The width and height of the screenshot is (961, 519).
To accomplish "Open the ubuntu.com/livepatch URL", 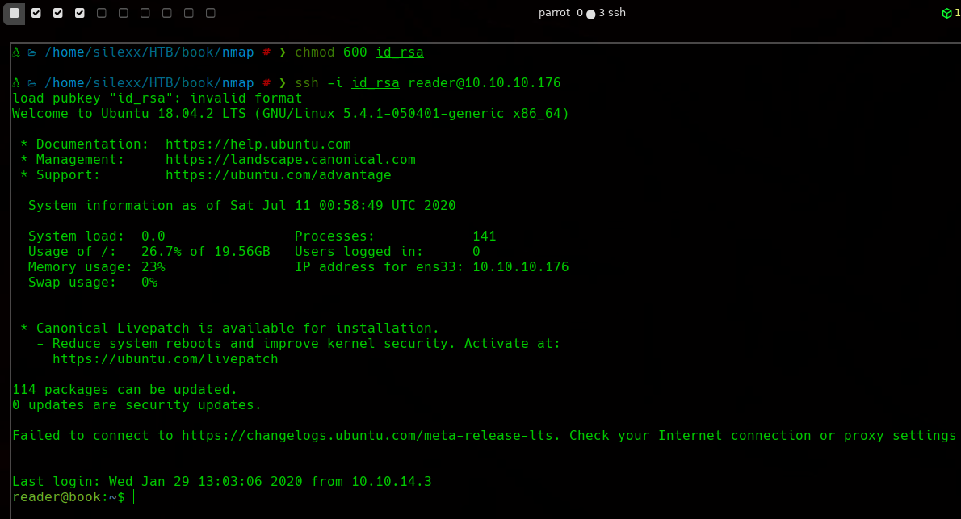I will pos(165,359).
